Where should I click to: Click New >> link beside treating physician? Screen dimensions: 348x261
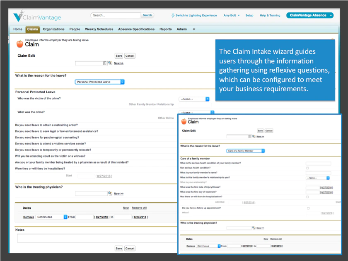(119, 193)
